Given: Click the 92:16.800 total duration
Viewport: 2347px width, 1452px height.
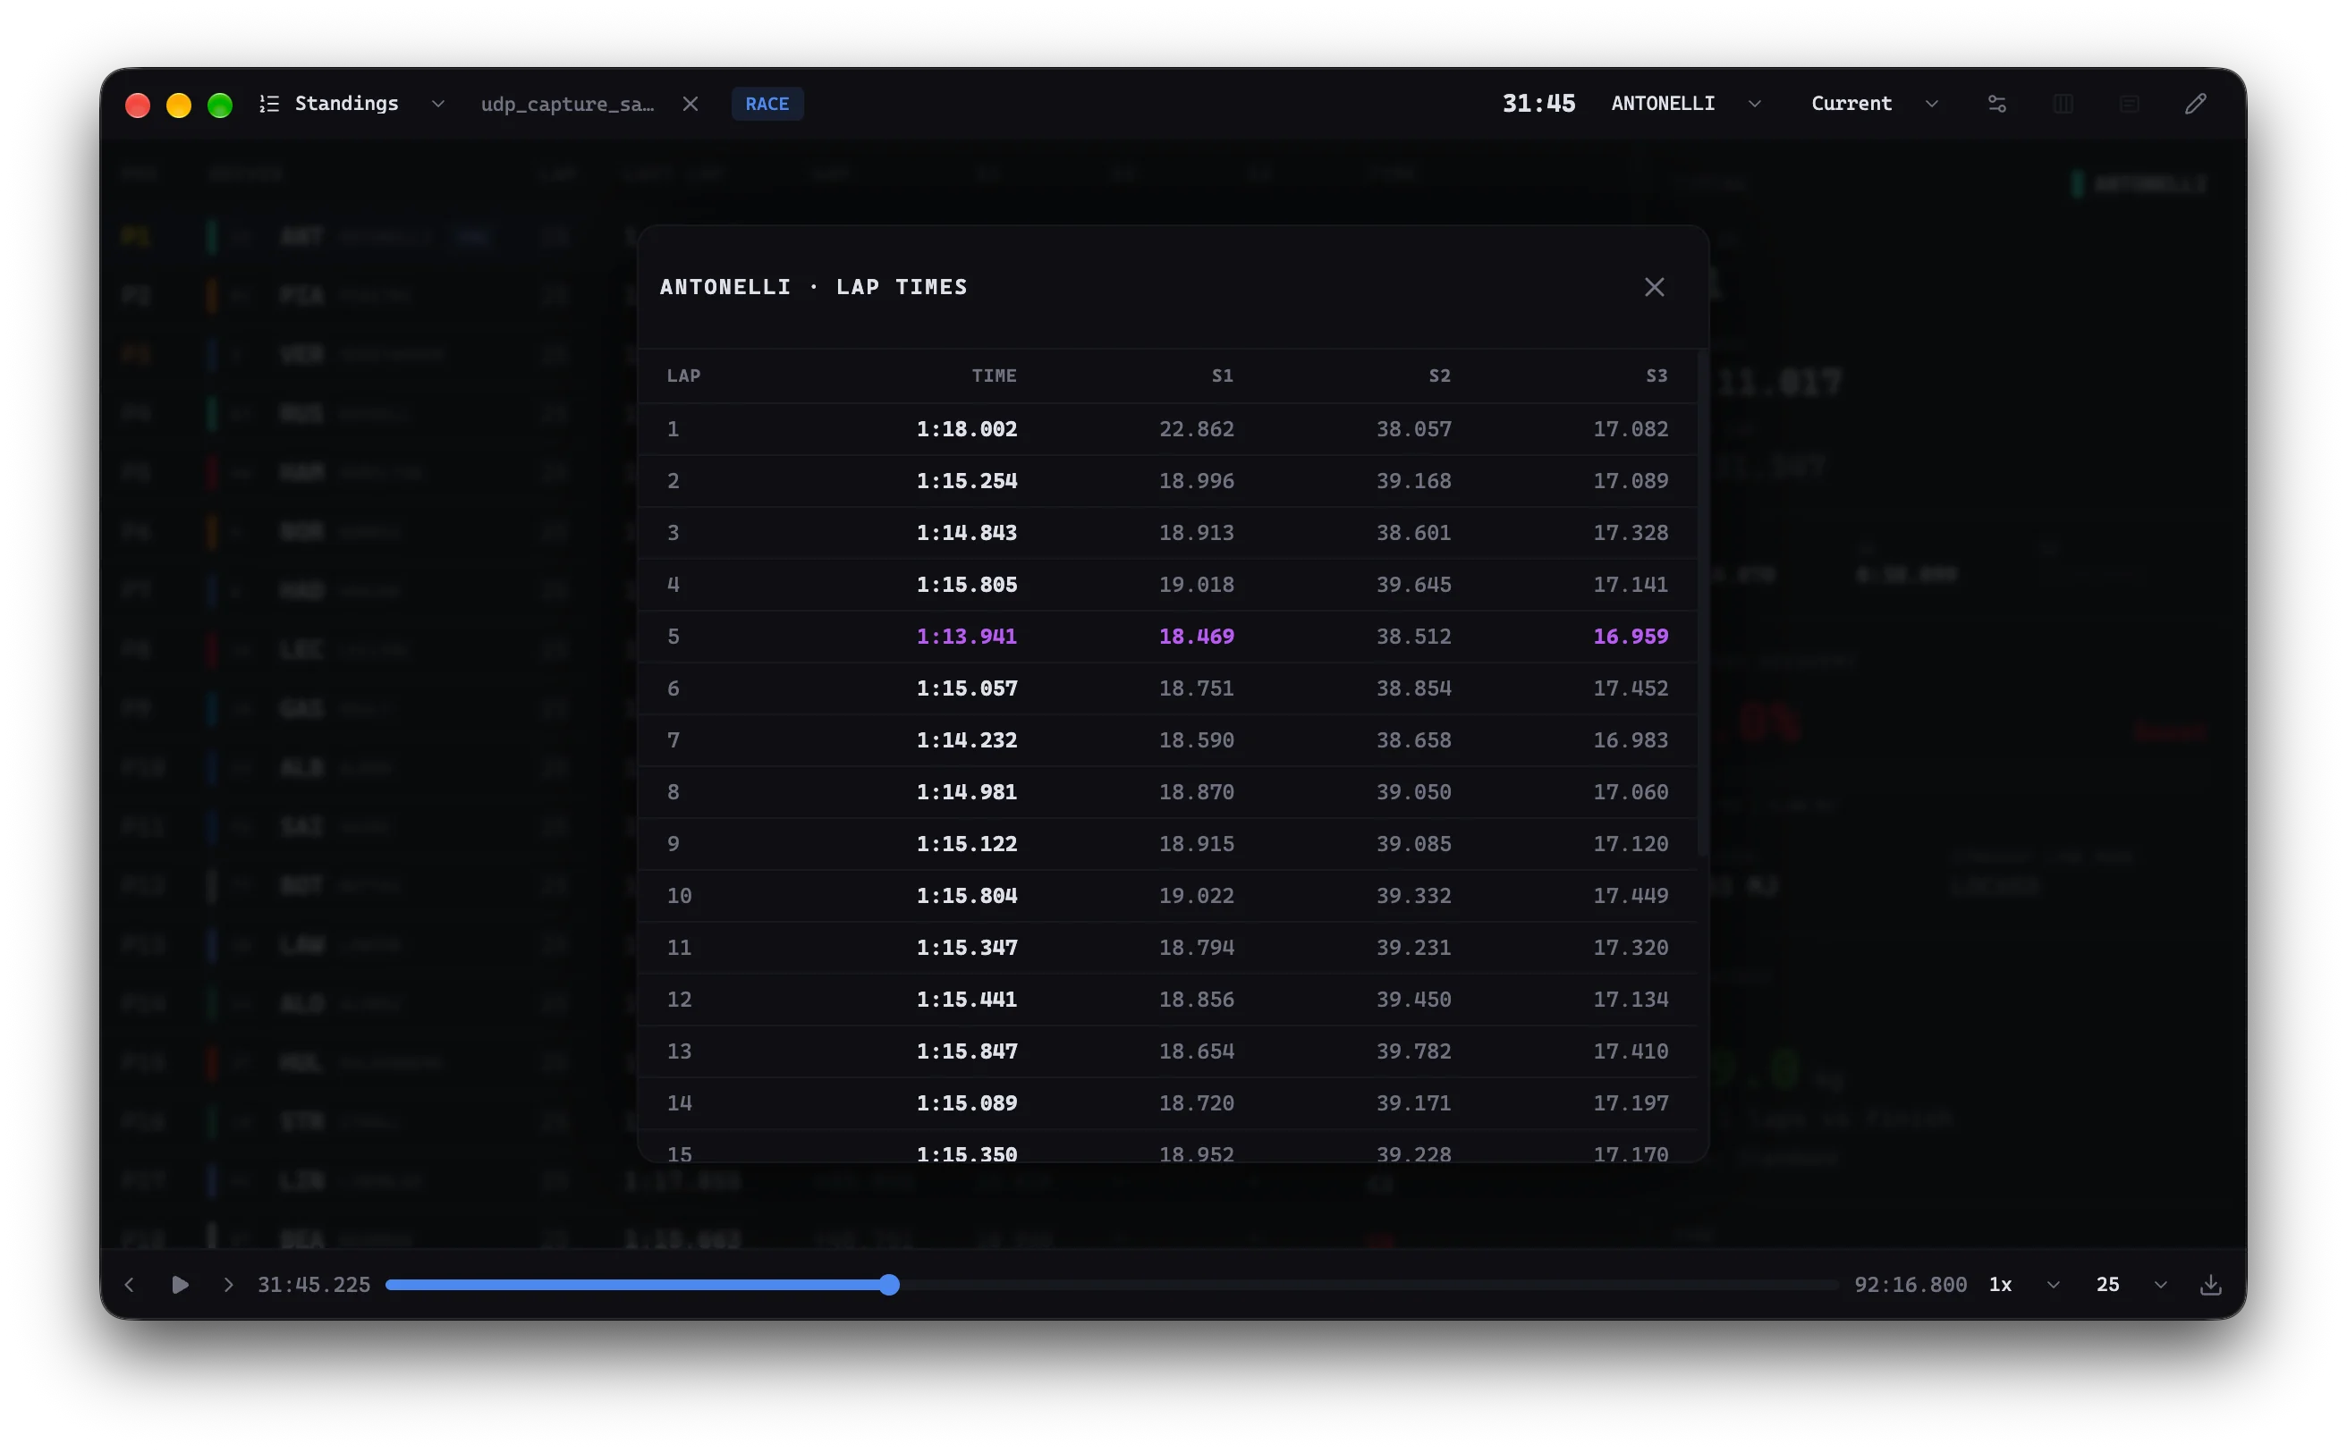Looking at the screenshot, I should click(x=1910, y=1285).
